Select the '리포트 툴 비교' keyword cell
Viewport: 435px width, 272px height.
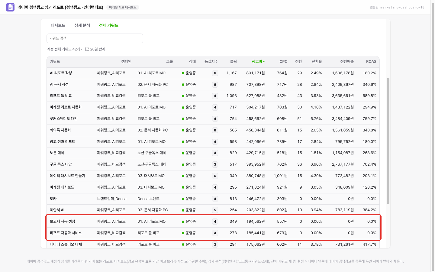[61, 96]
